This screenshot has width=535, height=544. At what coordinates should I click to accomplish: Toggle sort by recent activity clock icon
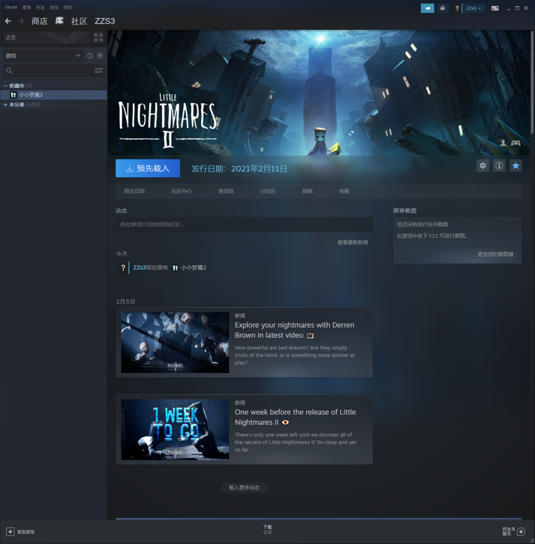[x=90, y=56]
